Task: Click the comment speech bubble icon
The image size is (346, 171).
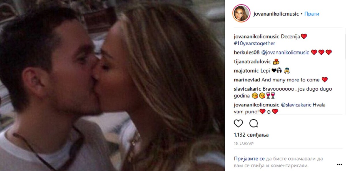Action: click(x=253, y=123)
